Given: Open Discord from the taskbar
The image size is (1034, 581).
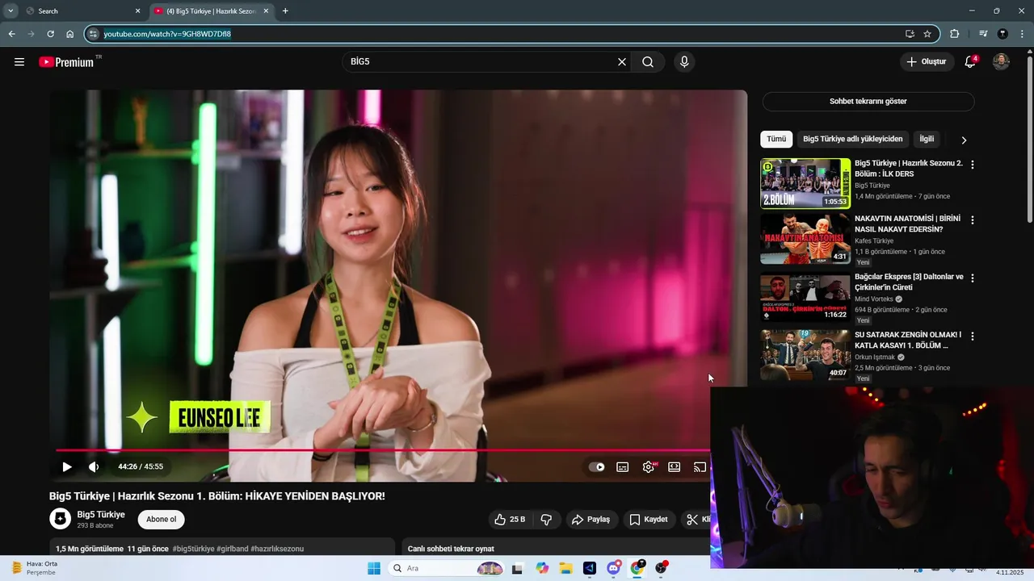Looking at the screenshot, I should (x=613, y=568).
